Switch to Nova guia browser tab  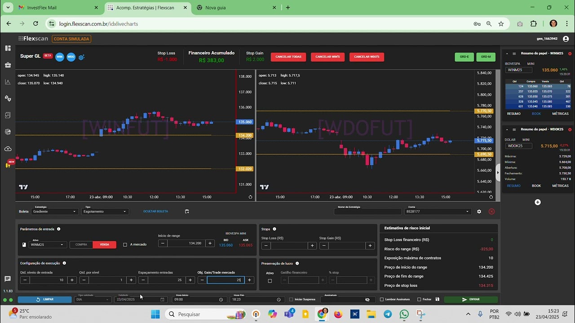pos(237,8)
